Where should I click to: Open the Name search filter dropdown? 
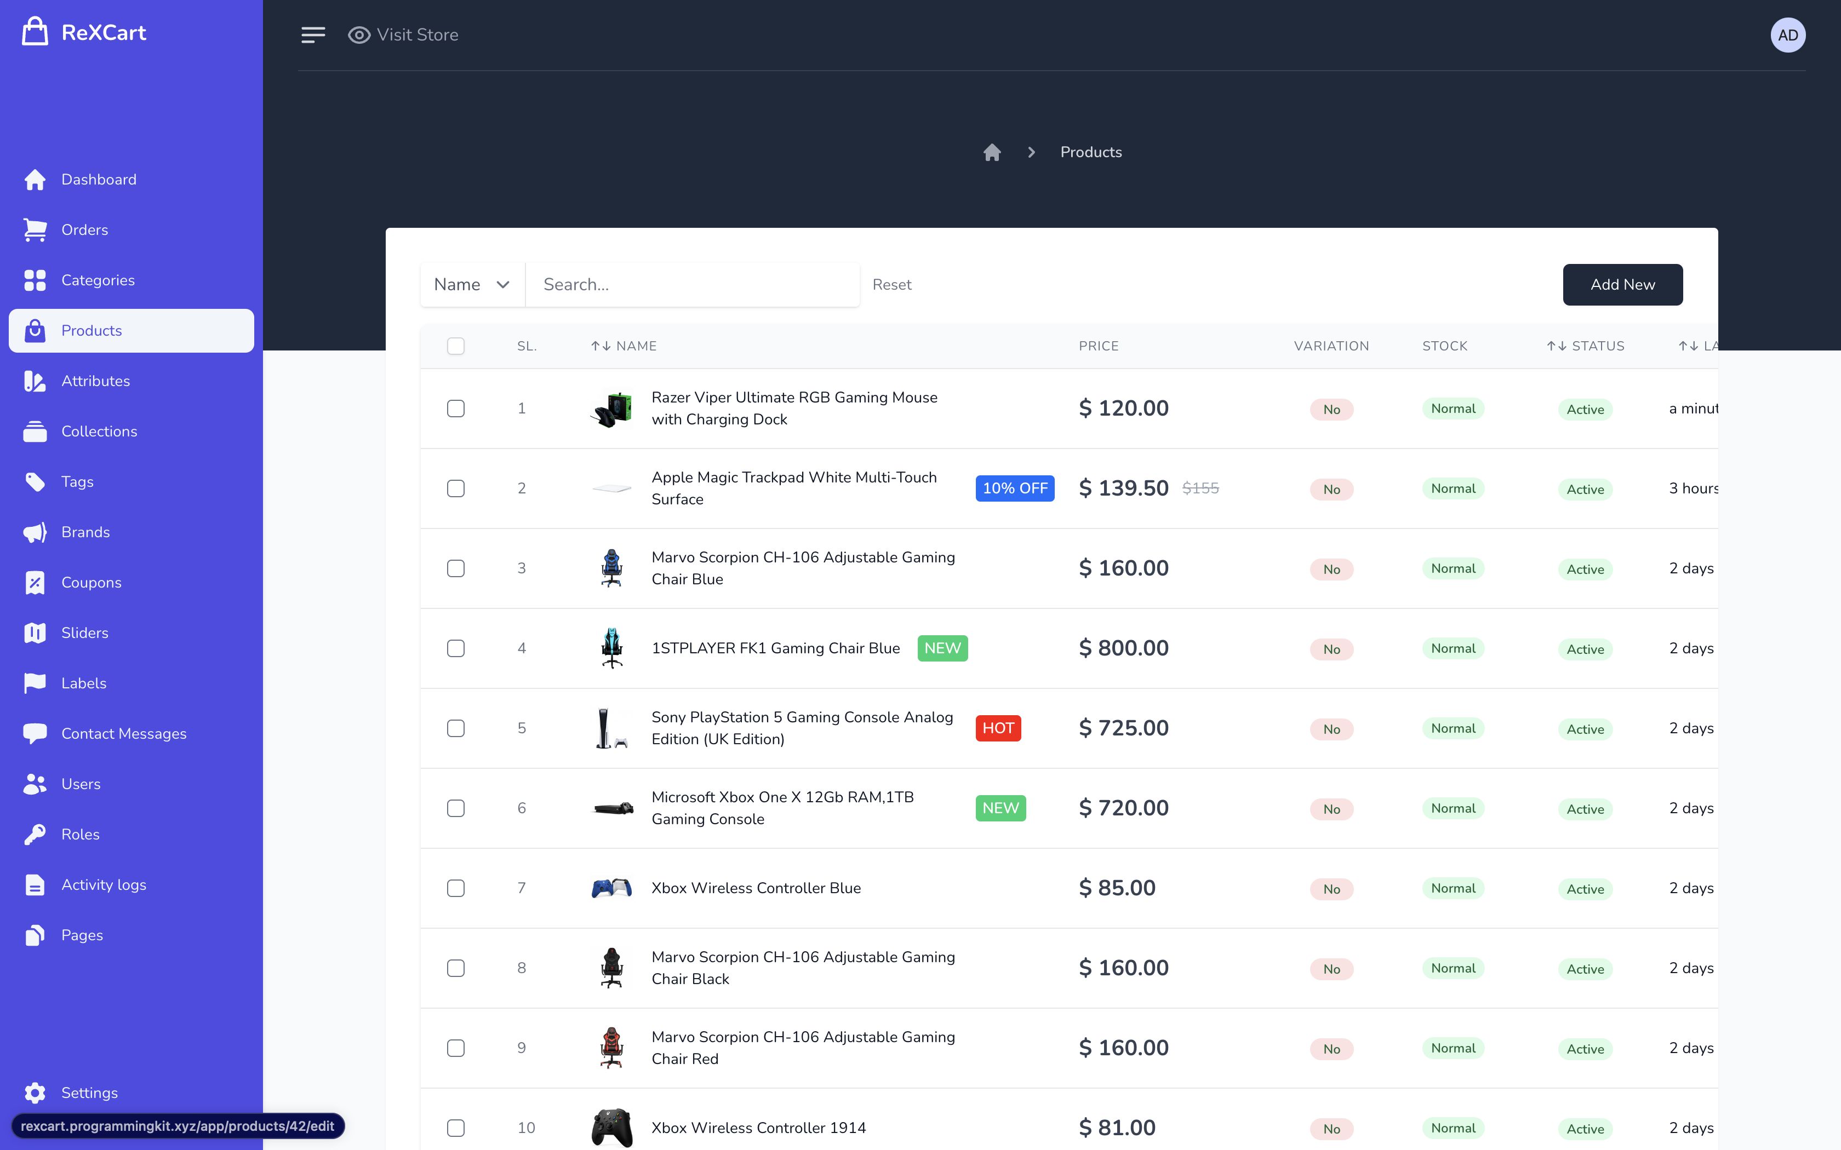coord(472,284)
